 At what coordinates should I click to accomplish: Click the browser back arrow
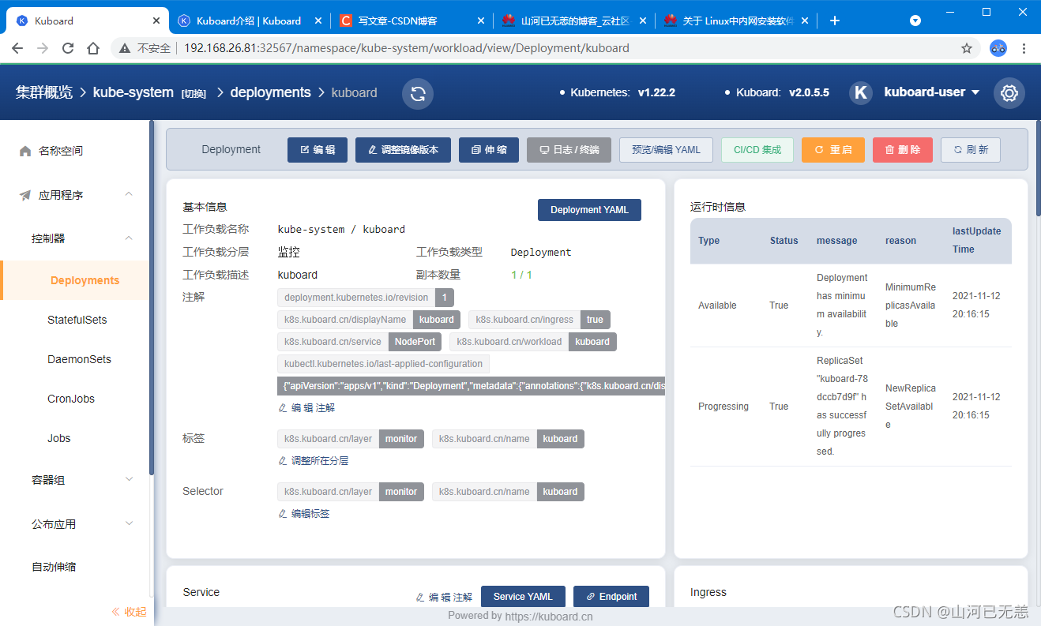(x=17, y=48)
